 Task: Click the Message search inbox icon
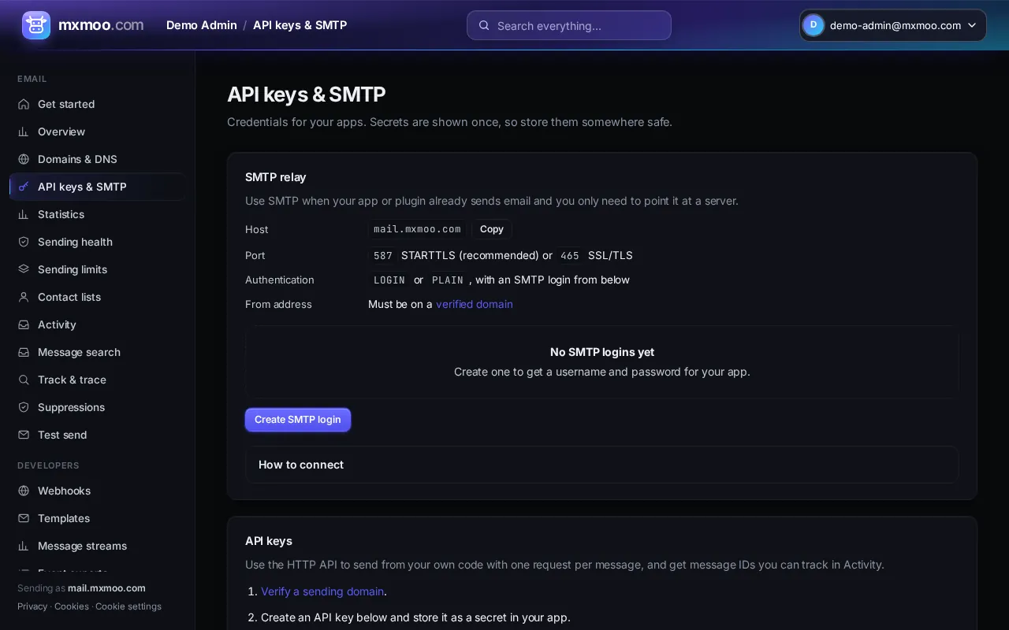24,352
